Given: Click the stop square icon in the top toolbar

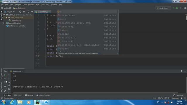Looking at the screenshot, I should pos(181,8).
